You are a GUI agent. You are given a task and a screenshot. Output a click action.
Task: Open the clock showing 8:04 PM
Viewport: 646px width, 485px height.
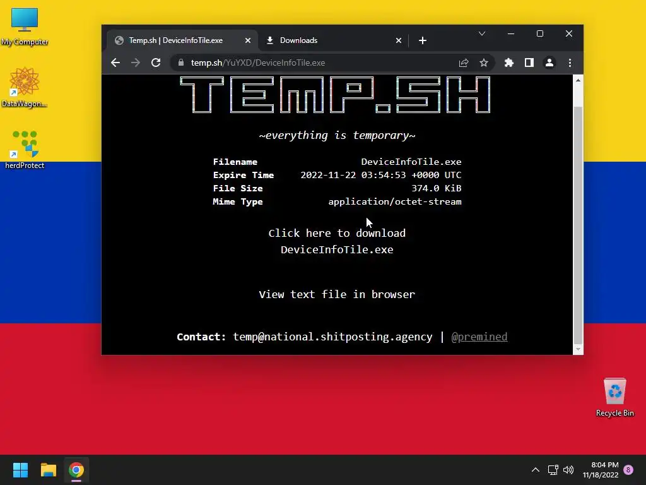(x=601, y=470)
